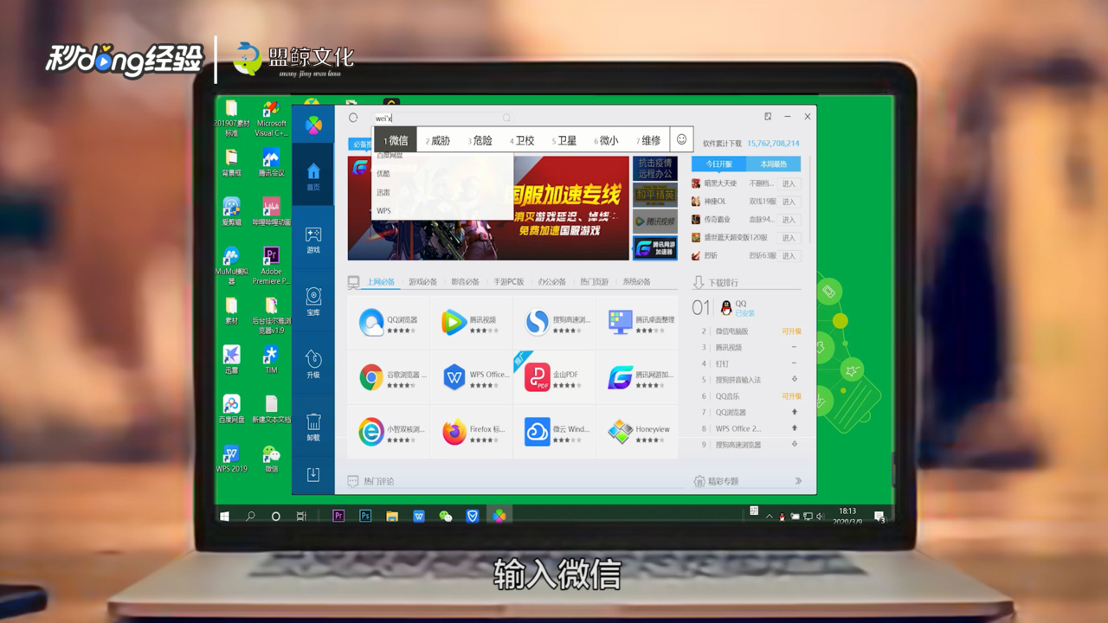Open the window menu icon left of minimize

[768, 117]
